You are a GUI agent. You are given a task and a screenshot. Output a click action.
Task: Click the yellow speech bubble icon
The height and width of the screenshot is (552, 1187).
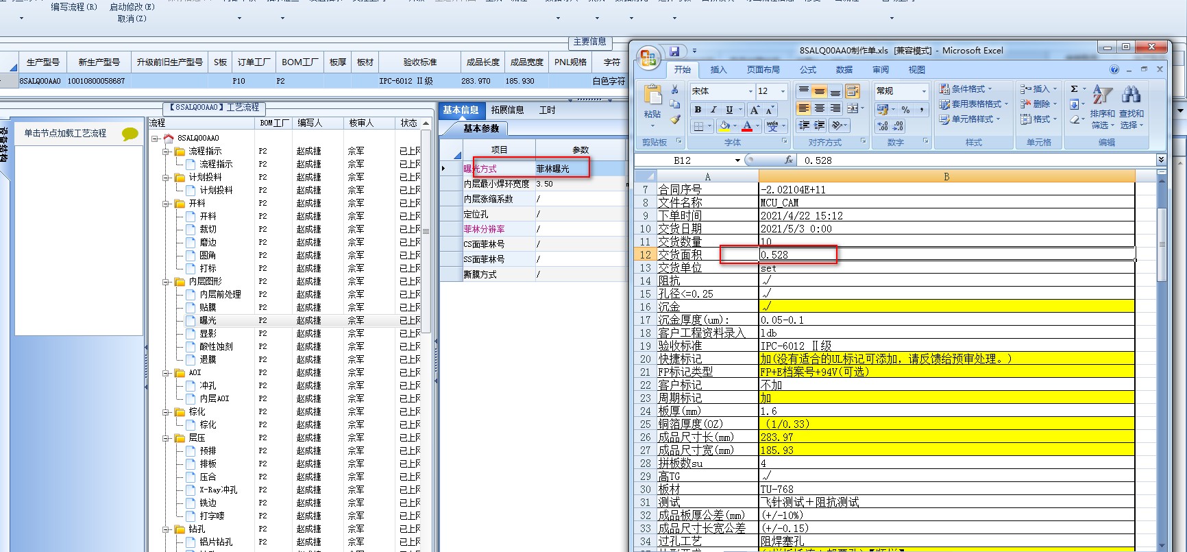click(130, 134)
